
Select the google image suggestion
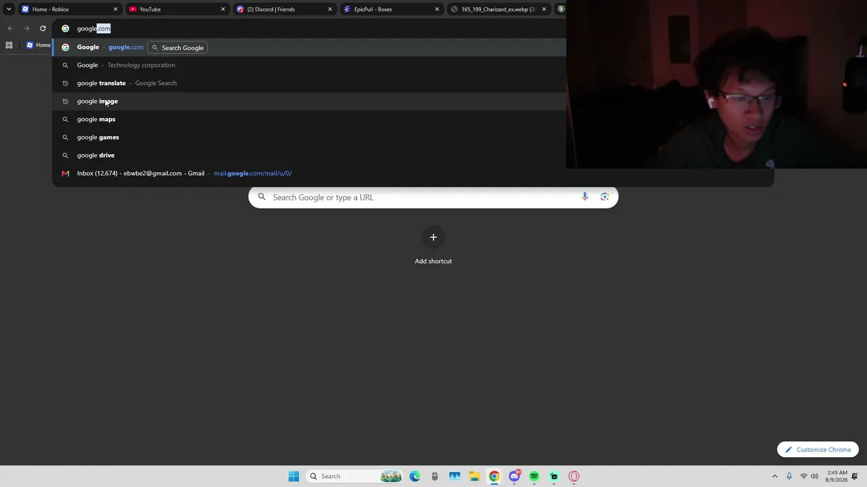tap(309, 101)
